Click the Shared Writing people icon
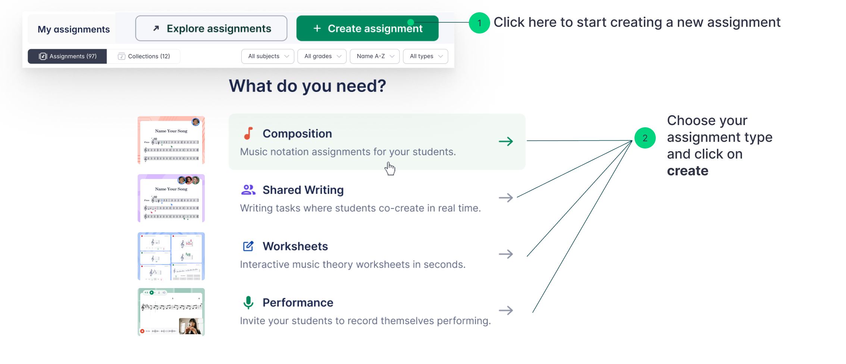846x364 pixels. coord(248,190)
